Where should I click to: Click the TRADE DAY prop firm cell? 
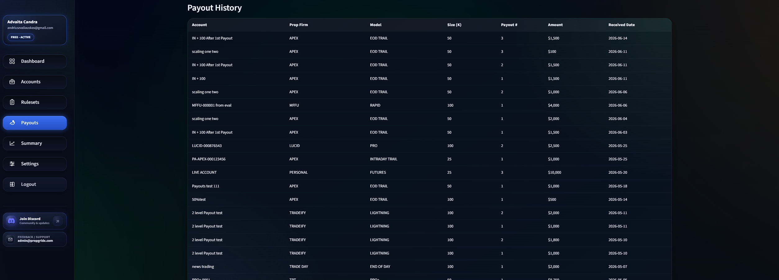(299, 267)
